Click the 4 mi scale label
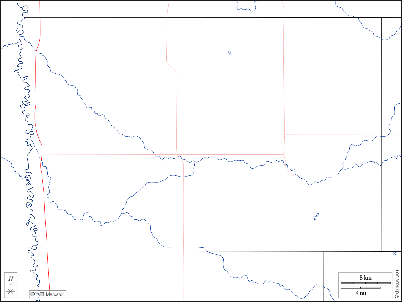 coord(360,293)
